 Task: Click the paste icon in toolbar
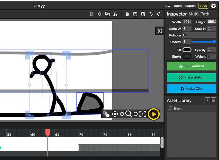[143, 14]
